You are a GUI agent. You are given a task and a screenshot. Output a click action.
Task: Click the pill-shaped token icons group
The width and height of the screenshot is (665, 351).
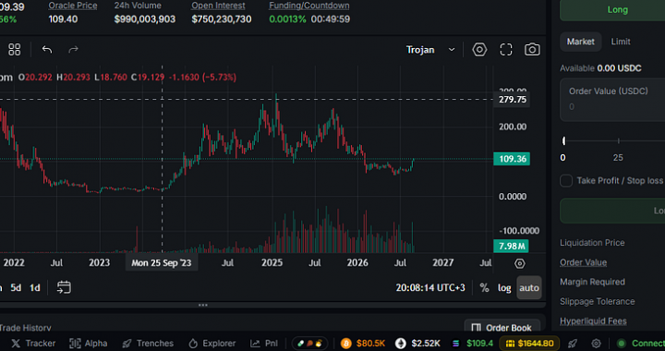[x=309, y=343]
